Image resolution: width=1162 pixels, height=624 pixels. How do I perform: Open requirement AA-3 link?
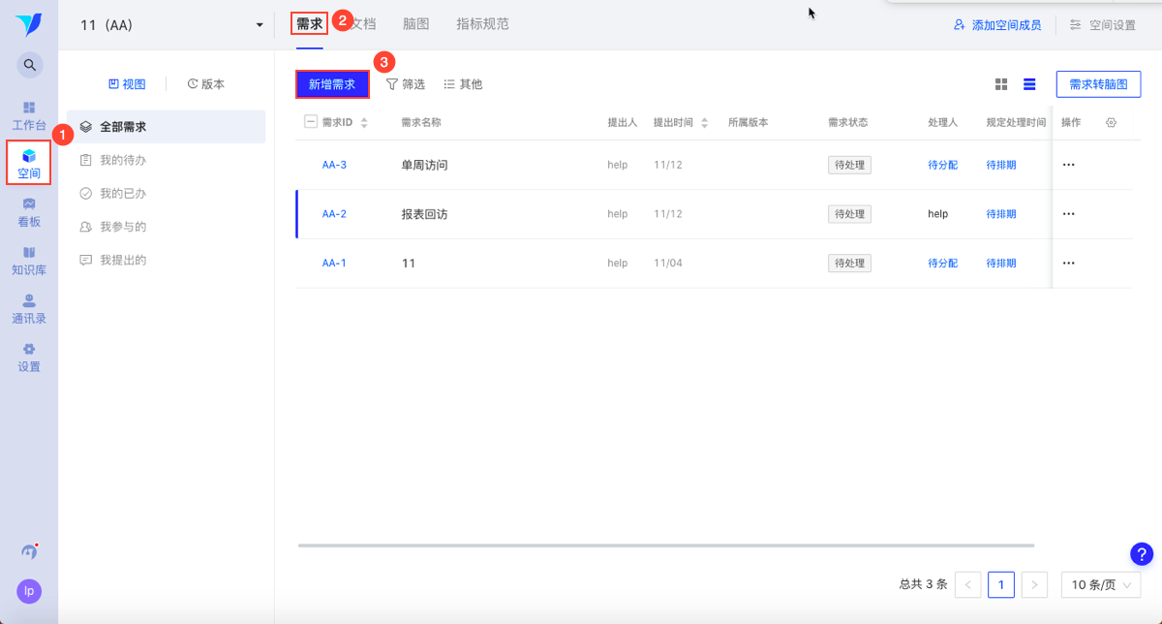[334, 165]
